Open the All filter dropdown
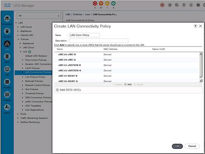 (39, 16)
